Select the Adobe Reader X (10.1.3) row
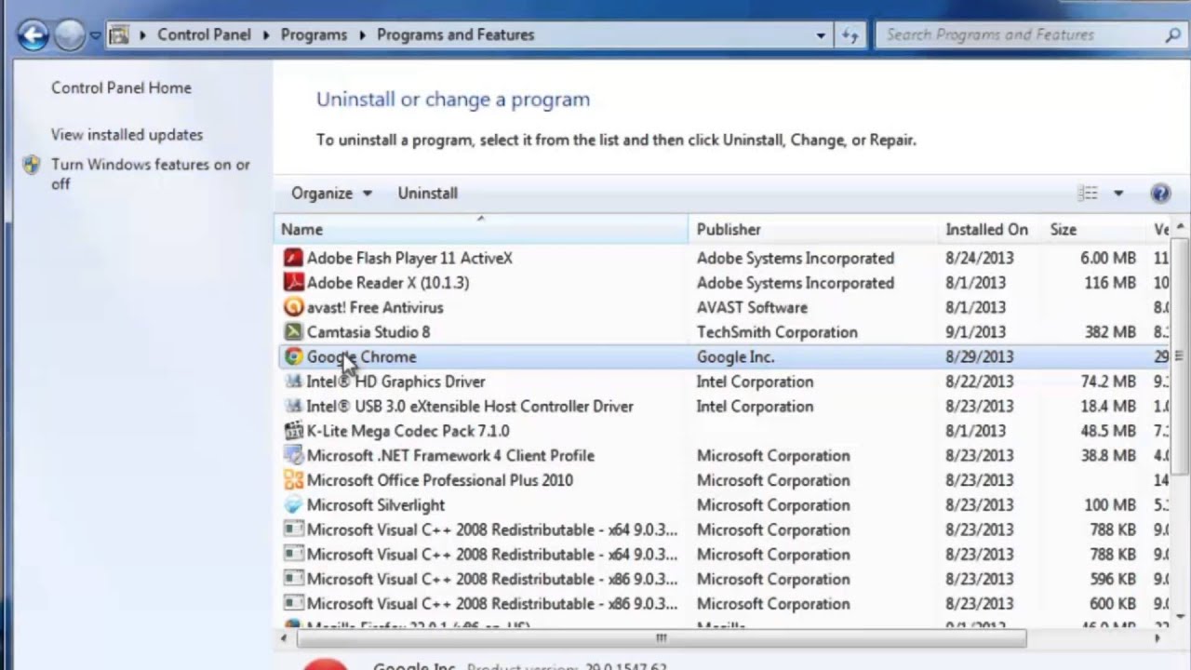1191x670 pixels. click(724, 283)
